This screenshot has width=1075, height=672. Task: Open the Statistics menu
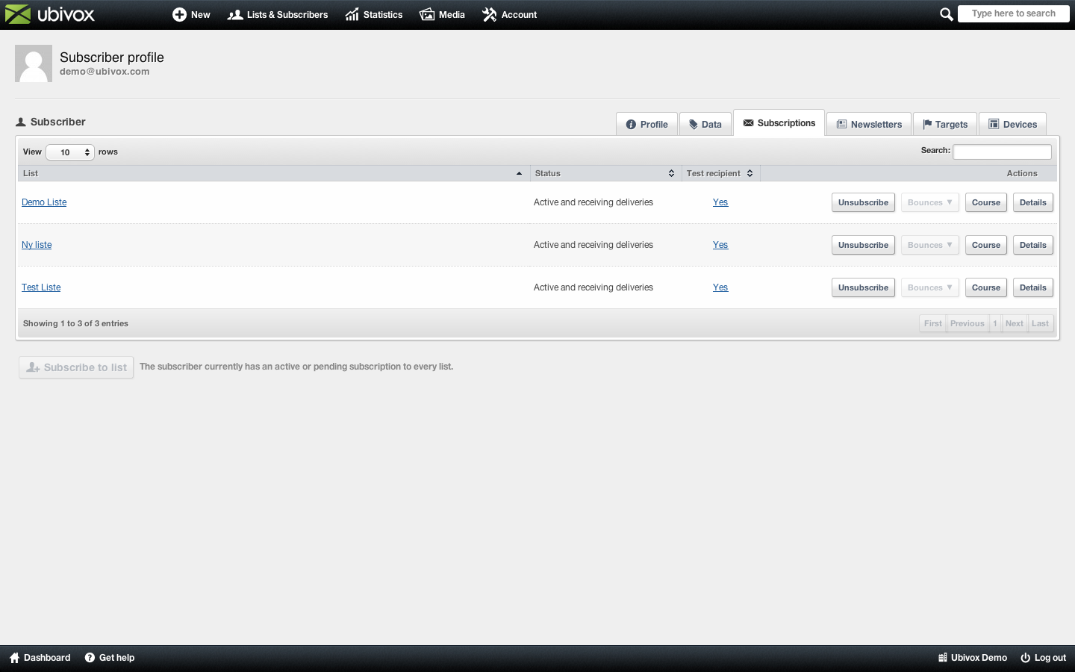click(374, 14)
